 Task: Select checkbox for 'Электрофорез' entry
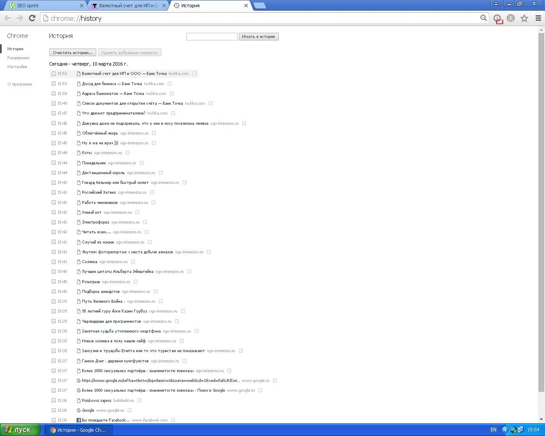pos(54,222)
